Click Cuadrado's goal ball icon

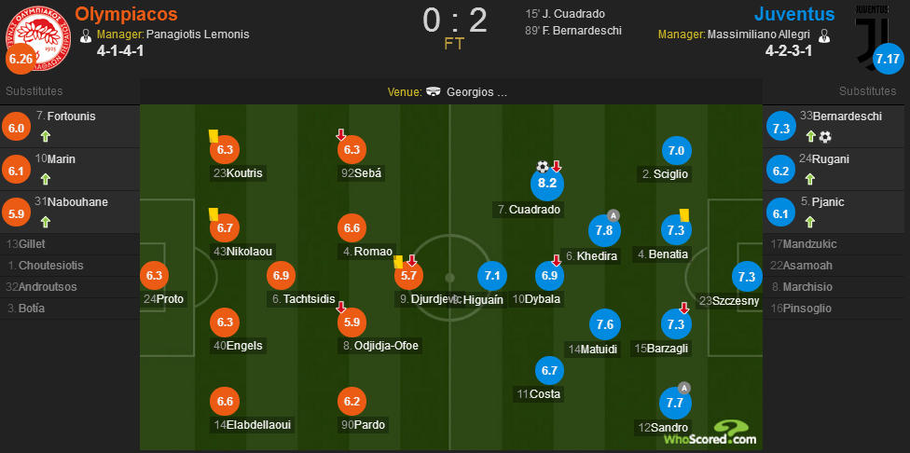tap(542, 167)
